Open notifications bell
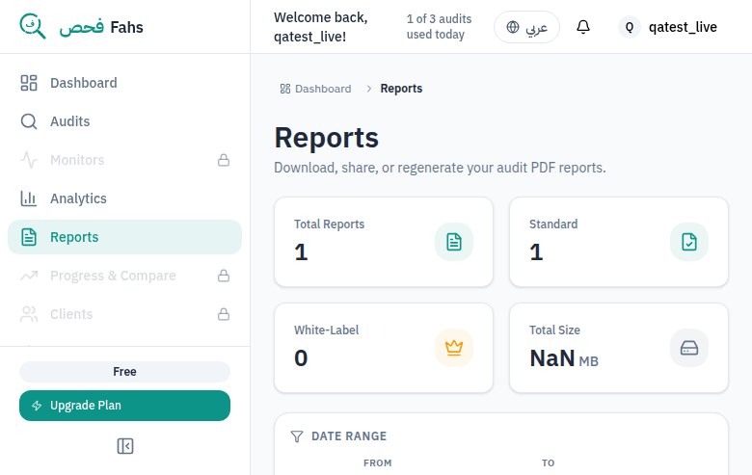The image size is (752, 475). point(583,27)
